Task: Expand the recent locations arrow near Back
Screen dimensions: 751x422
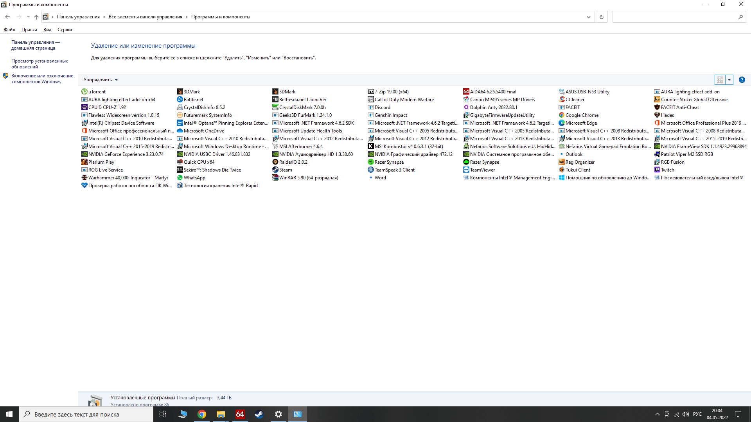Action: point(28,17)
